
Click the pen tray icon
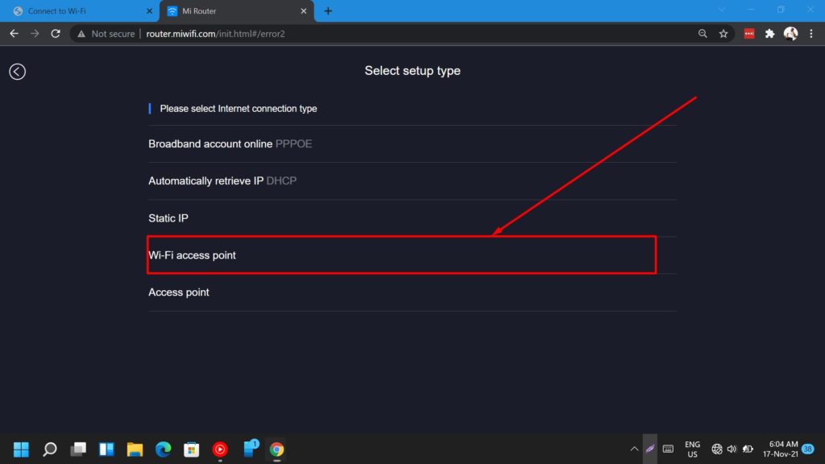650,449
